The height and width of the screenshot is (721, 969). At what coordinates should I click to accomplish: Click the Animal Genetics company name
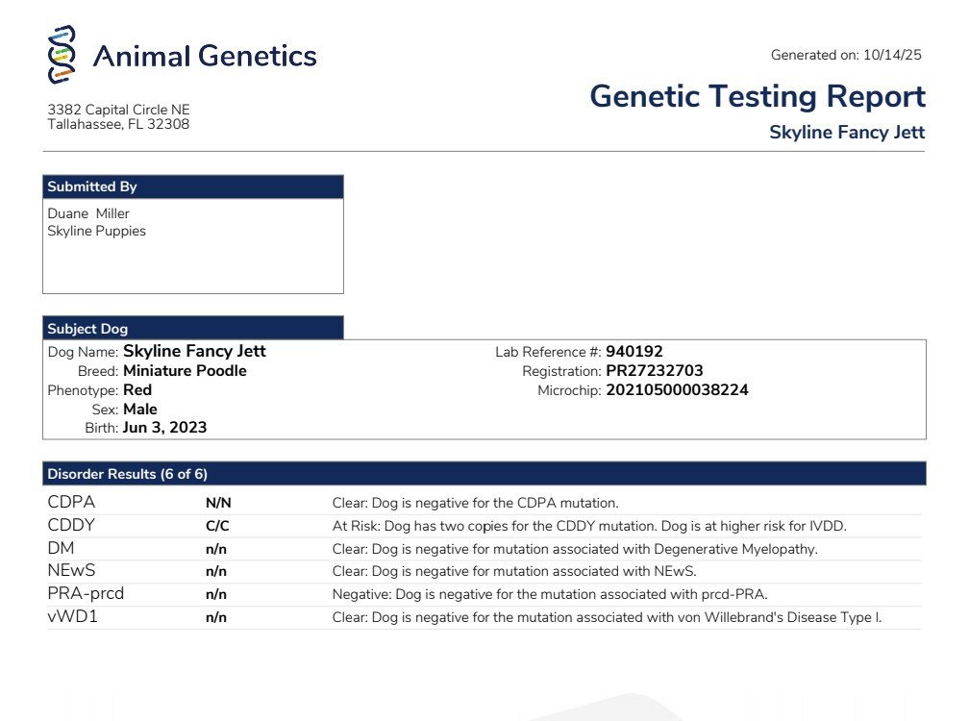(204, 56)
